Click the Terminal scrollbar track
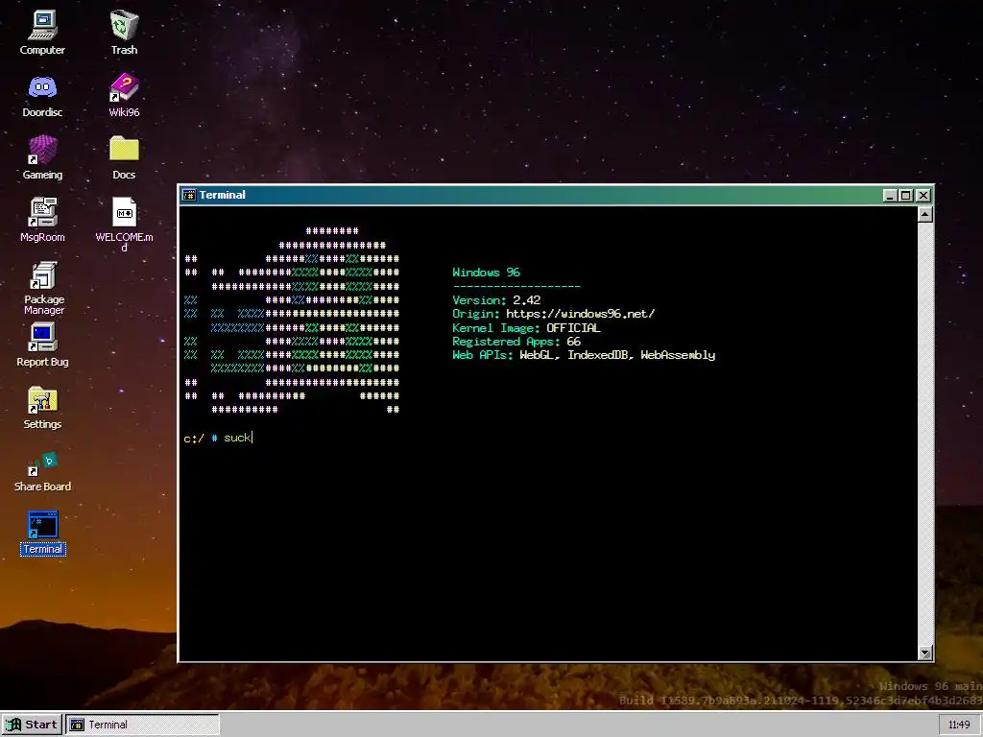The height and width of the screenshot is (737, 983). tap(925, 434)
